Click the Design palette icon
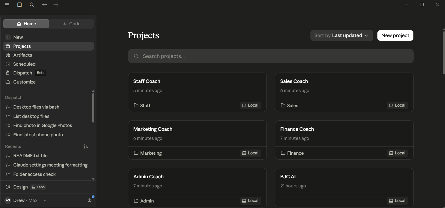This screenshot has height=208, width=445. click(x=8, y=187)
